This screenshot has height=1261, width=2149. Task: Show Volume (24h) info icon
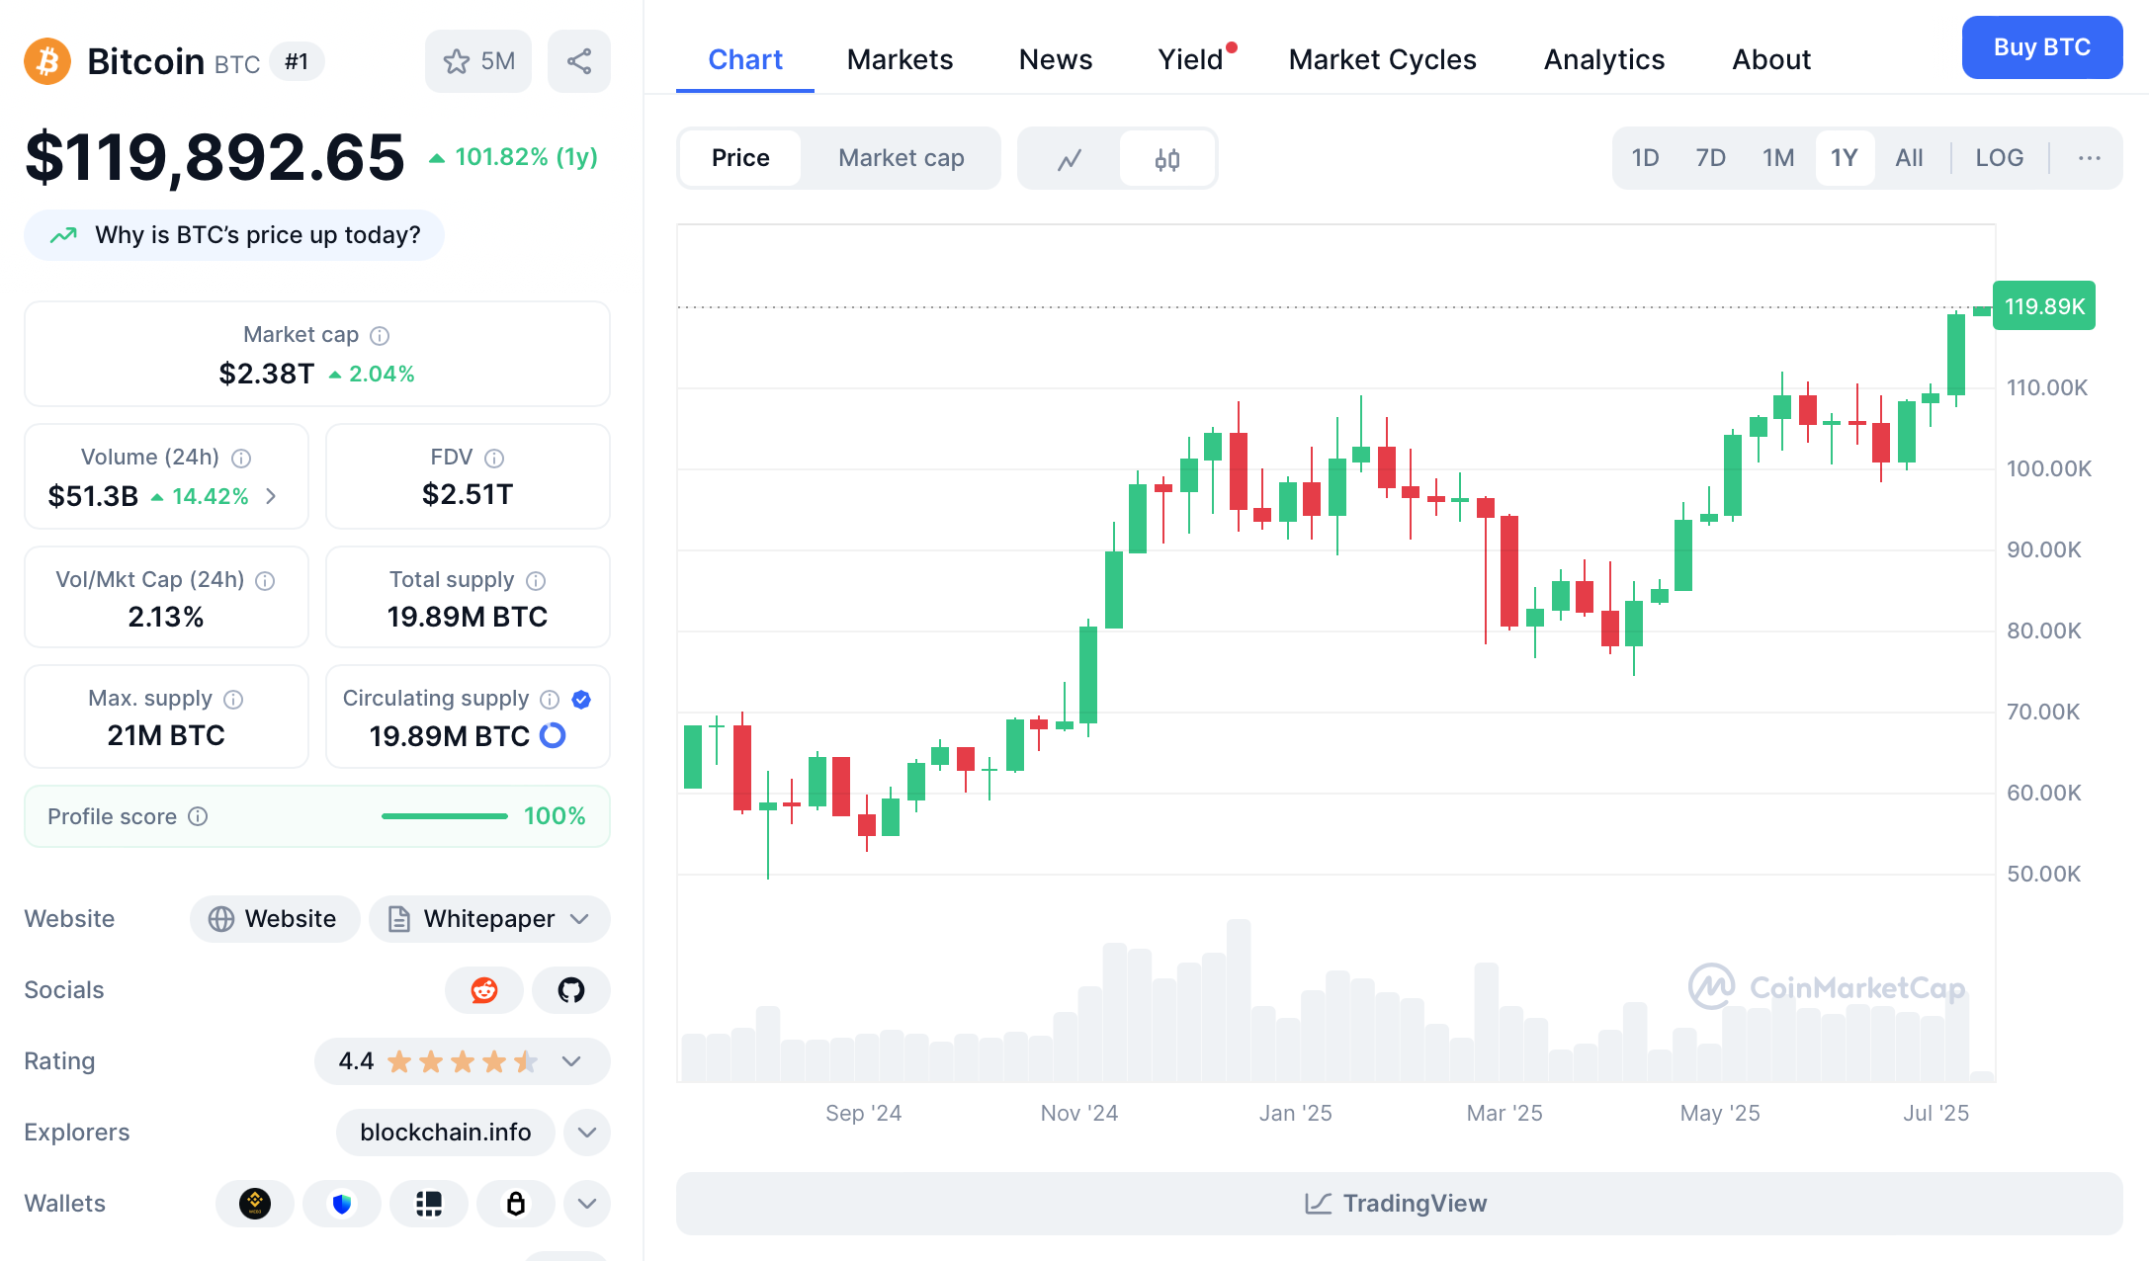tap(241, 459)
